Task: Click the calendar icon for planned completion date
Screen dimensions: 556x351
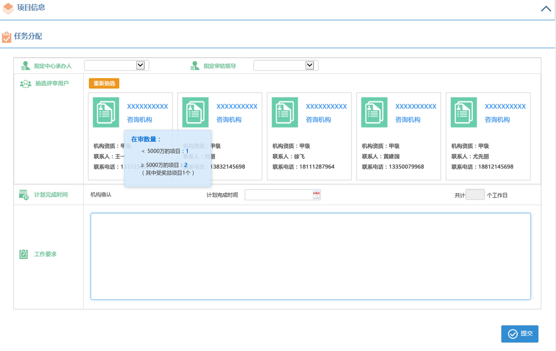Action: (316, 195)
